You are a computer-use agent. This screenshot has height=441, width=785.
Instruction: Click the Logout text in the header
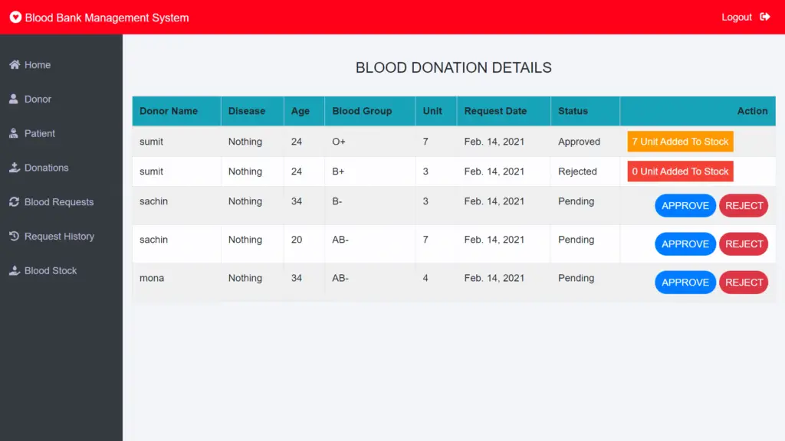[x=736, y=17]
